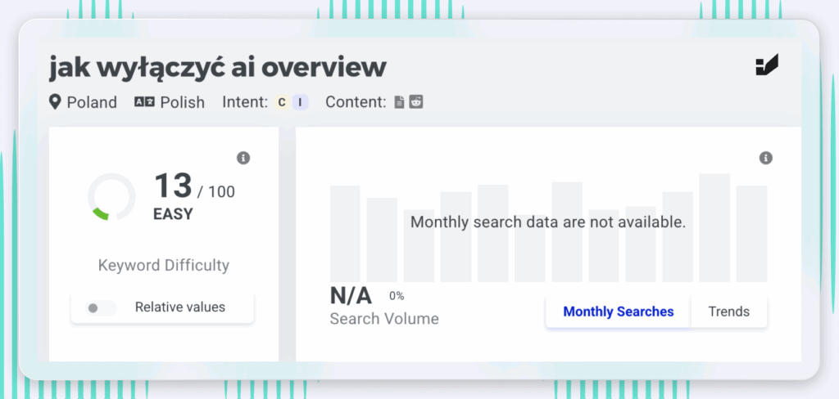Click the keyword title jak wyłączyć ai overview
839x399 pixels.
click(x=218, y=67)
